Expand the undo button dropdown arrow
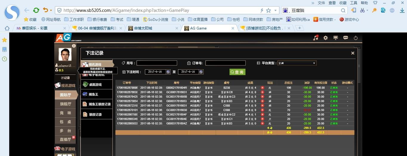 pos(51,10)
